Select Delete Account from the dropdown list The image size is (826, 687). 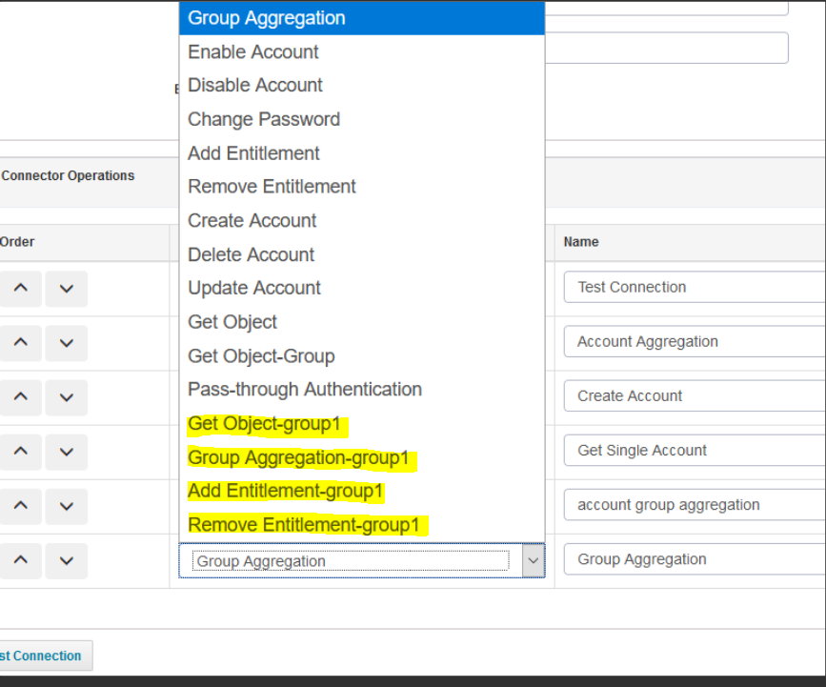[x=252, y=255]
